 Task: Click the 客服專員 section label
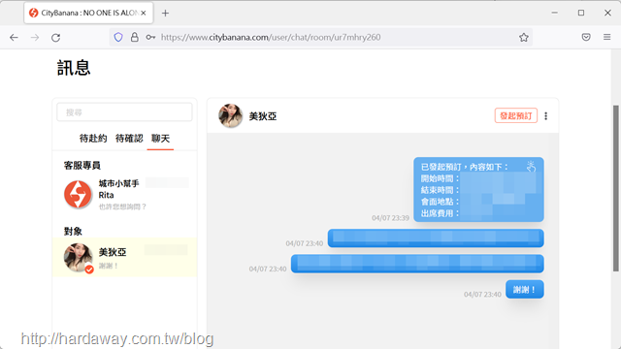tap(82, 166)
